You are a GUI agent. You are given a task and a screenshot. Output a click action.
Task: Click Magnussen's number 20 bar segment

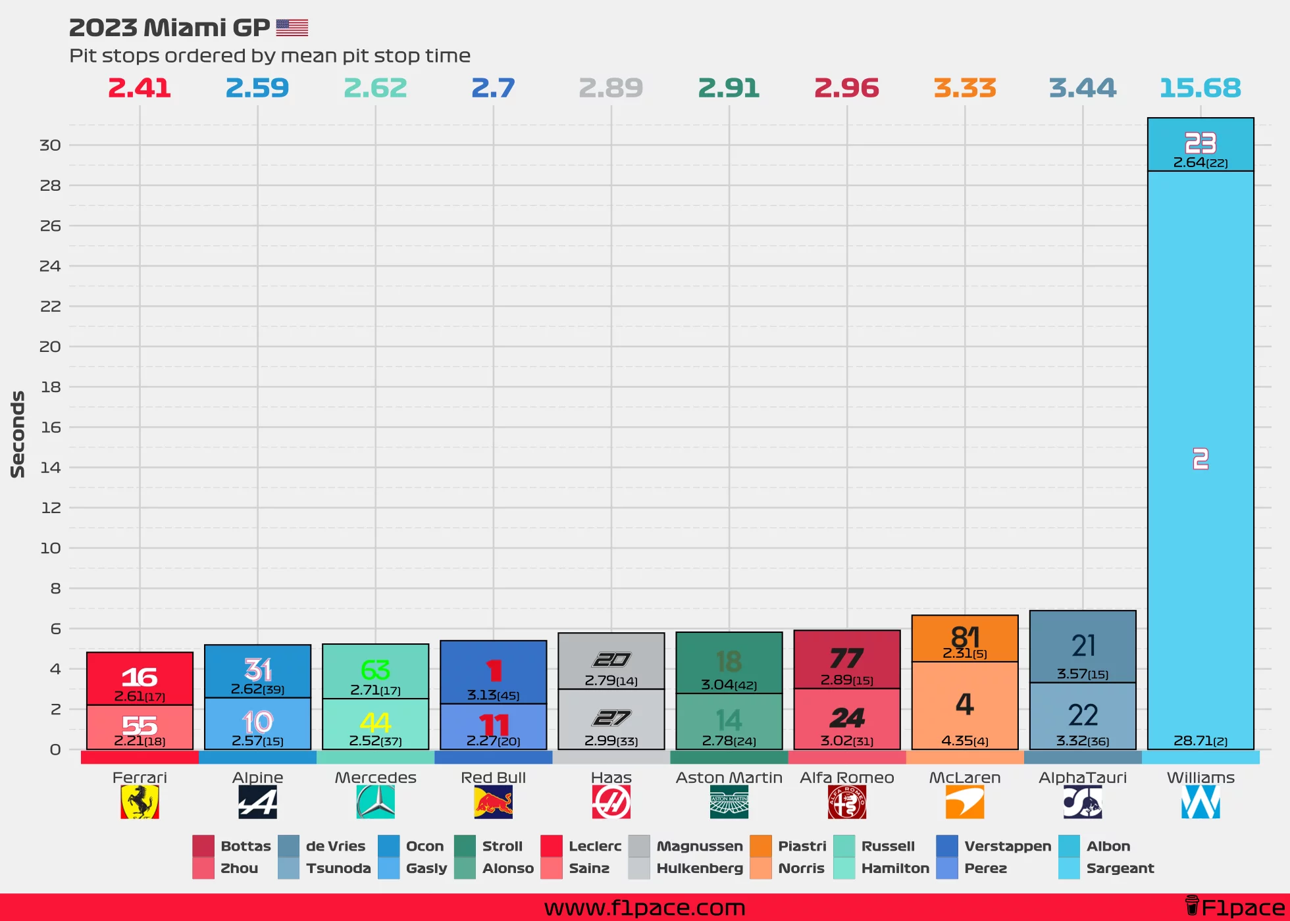click(611, 661)
